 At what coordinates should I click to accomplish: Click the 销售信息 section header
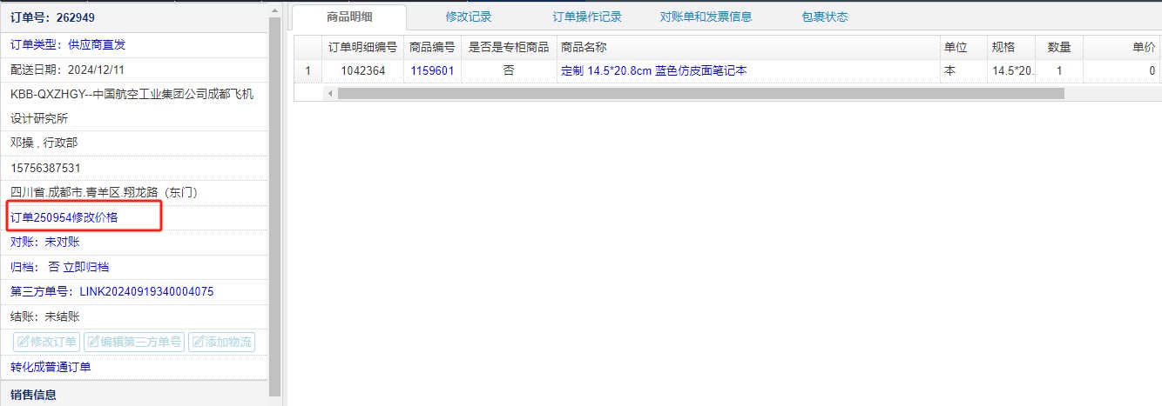click(x=135, y=395)
